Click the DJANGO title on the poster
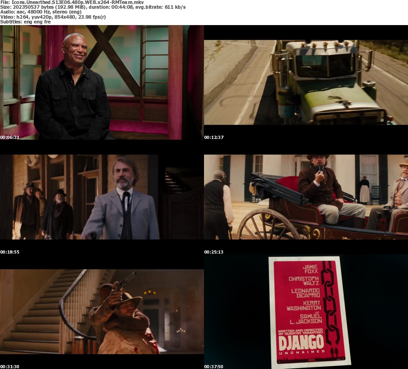Image resolution: width=408 pixels, height=369 pixels. (301, 343)
